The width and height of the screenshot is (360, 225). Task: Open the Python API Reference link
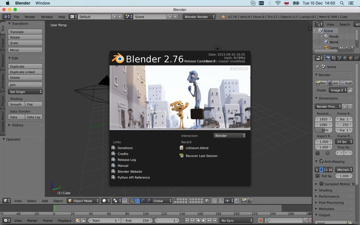(x=133, y=177)
